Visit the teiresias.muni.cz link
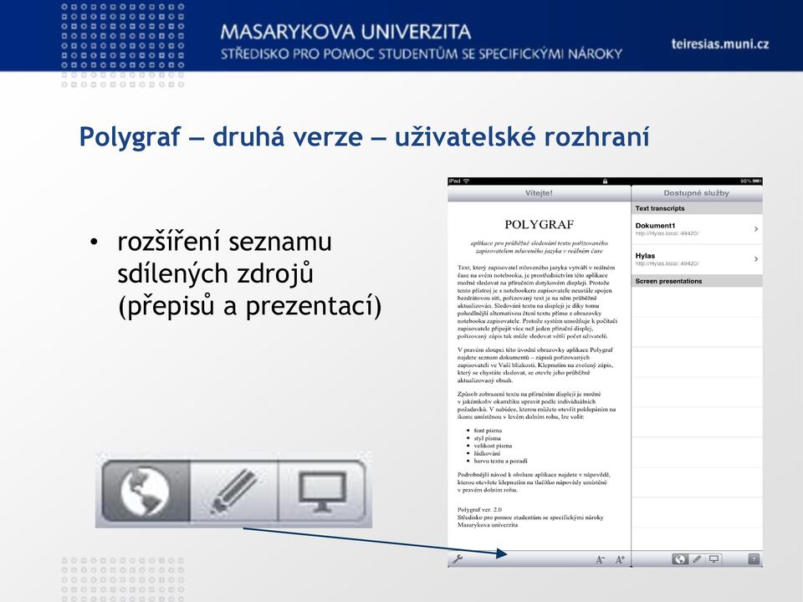Screen dimensions: 803x602 (720, 44)
